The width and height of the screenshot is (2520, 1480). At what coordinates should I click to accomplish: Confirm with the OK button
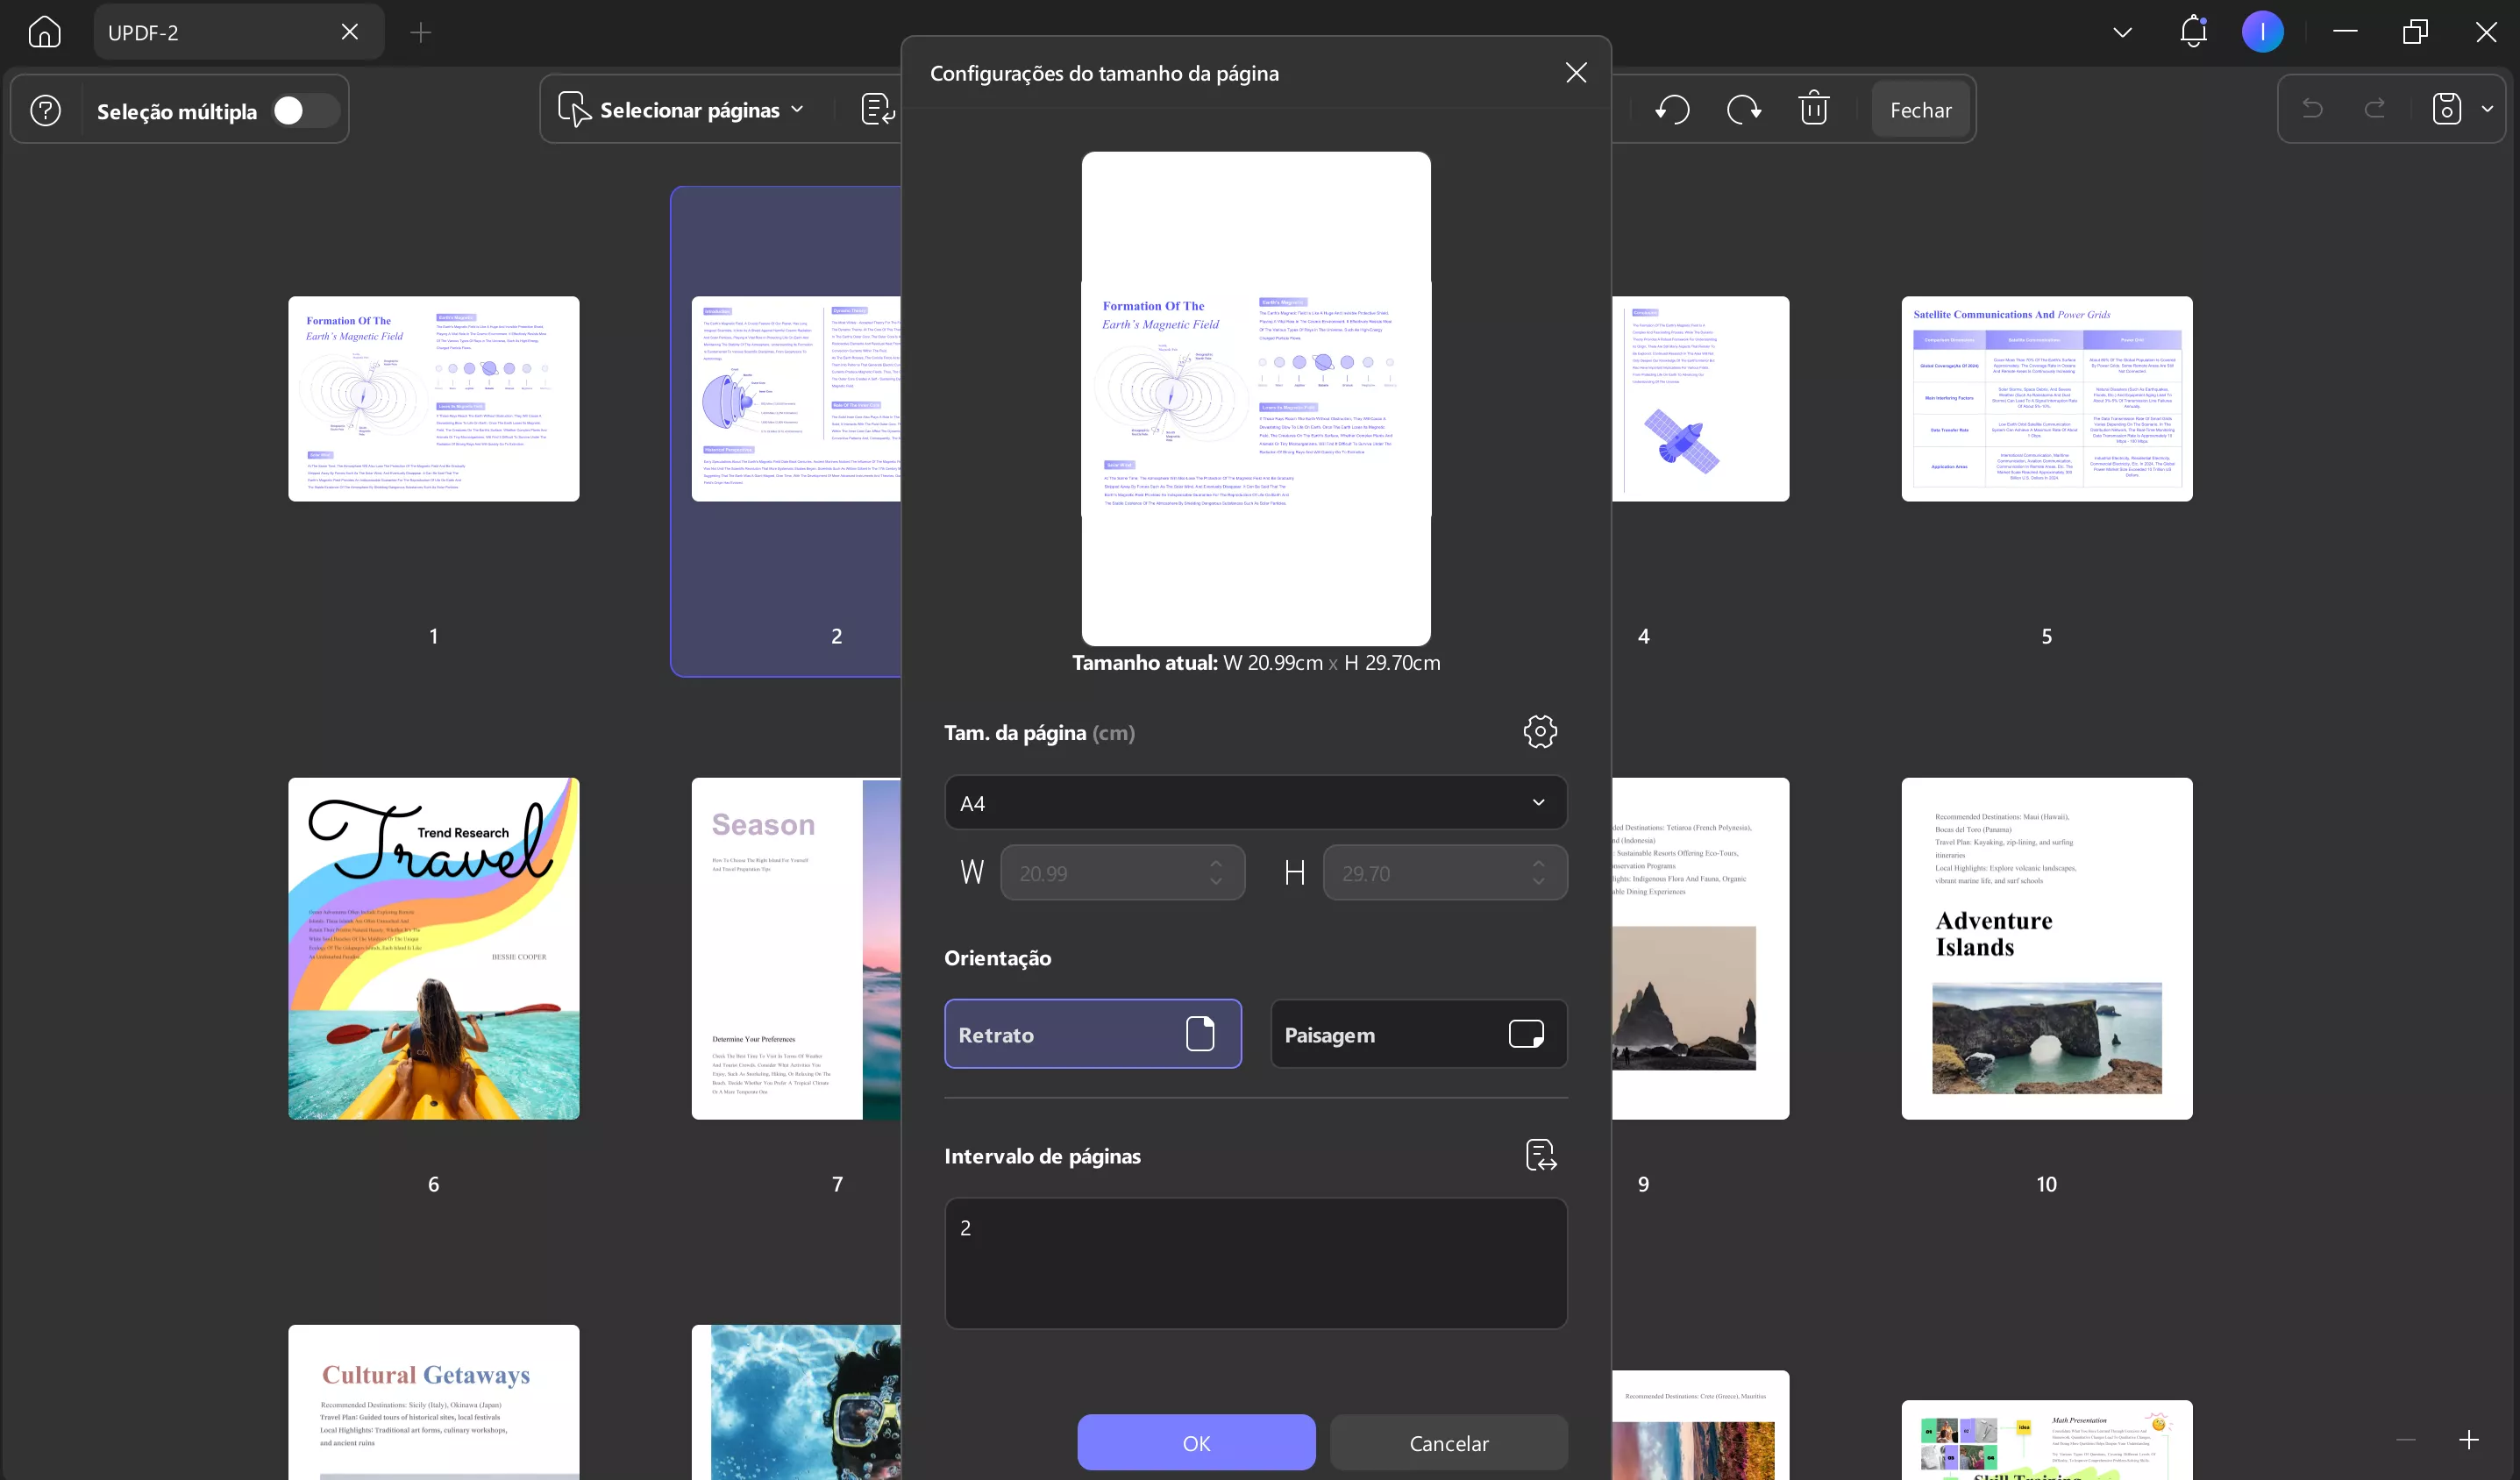pyautogui.click(x=1196, y=1443)
